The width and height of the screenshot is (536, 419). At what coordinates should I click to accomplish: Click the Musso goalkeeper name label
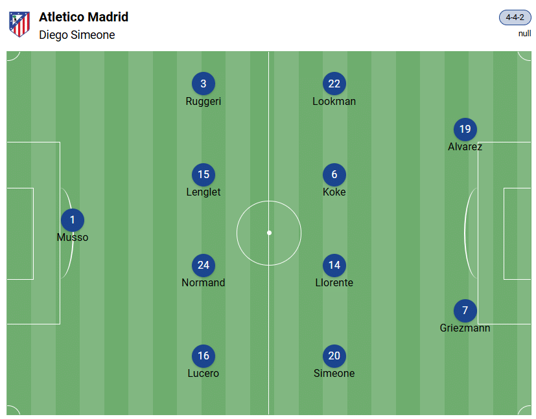[73, 237]
